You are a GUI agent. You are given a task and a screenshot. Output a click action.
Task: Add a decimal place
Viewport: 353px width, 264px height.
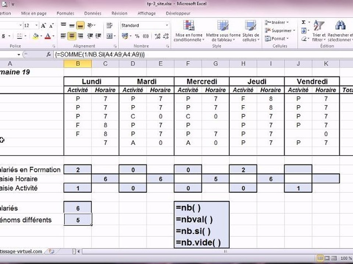pyautogui.click(x=158, y=36)
